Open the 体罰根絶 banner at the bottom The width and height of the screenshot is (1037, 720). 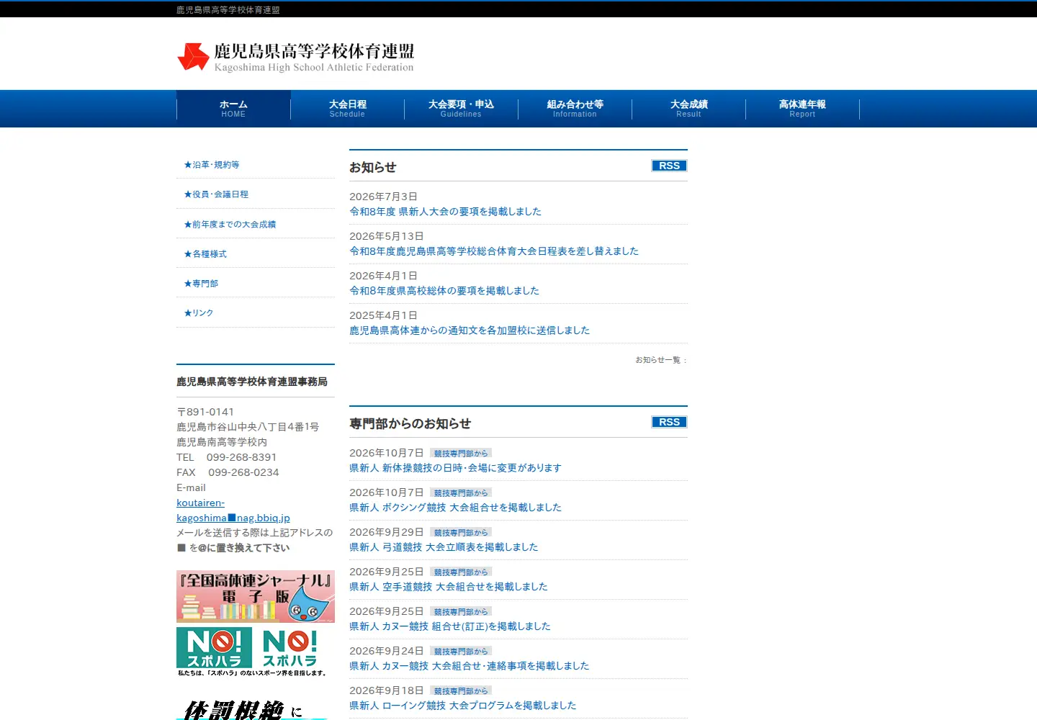[x=256, y=709]
